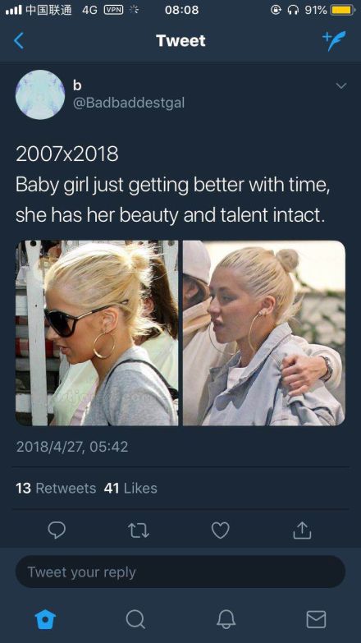View the right 2018 photo

264,333
